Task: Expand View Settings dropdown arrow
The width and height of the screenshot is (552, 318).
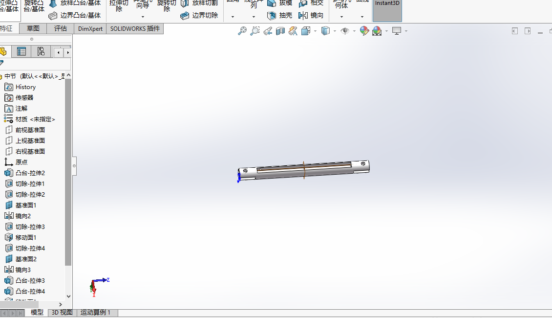Action: click(x=406, y=31)
